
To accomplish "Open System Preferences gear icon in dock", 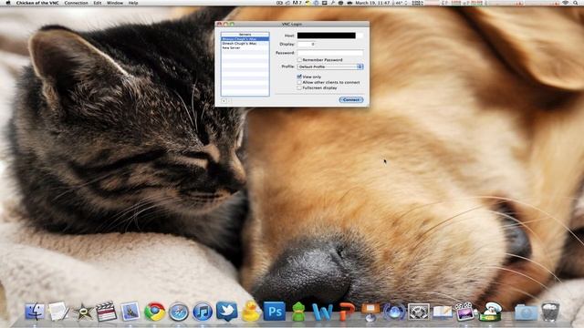I will pos(419,312).
